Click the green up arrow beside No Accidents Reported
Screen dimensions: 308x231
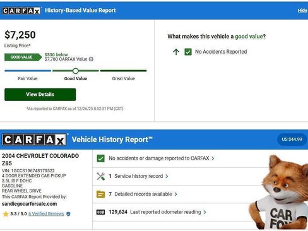coord(176,52)
